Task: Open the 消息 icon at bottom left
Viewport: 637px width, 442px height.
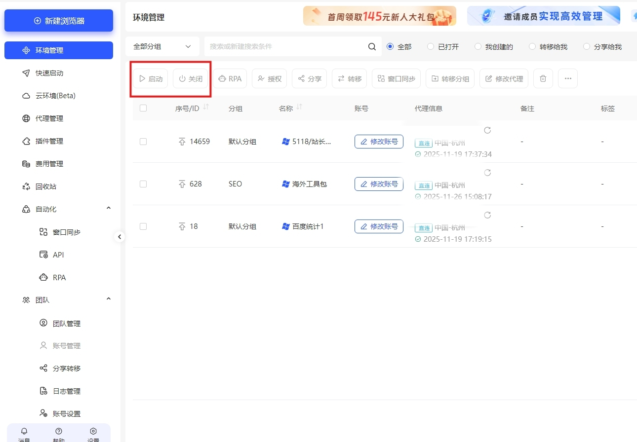Action: (x=24, y=431)
